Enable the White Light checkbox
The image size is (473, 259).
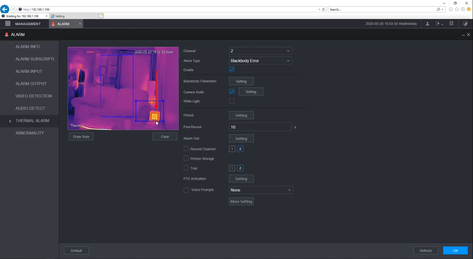click(x=232, y=101)
